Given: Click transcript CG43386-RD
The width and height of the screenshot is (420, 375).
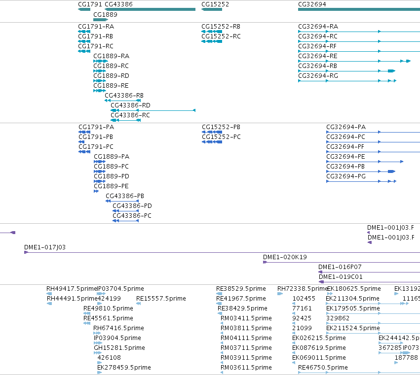Looking at the screenshot, I should [x=130, y=105].
